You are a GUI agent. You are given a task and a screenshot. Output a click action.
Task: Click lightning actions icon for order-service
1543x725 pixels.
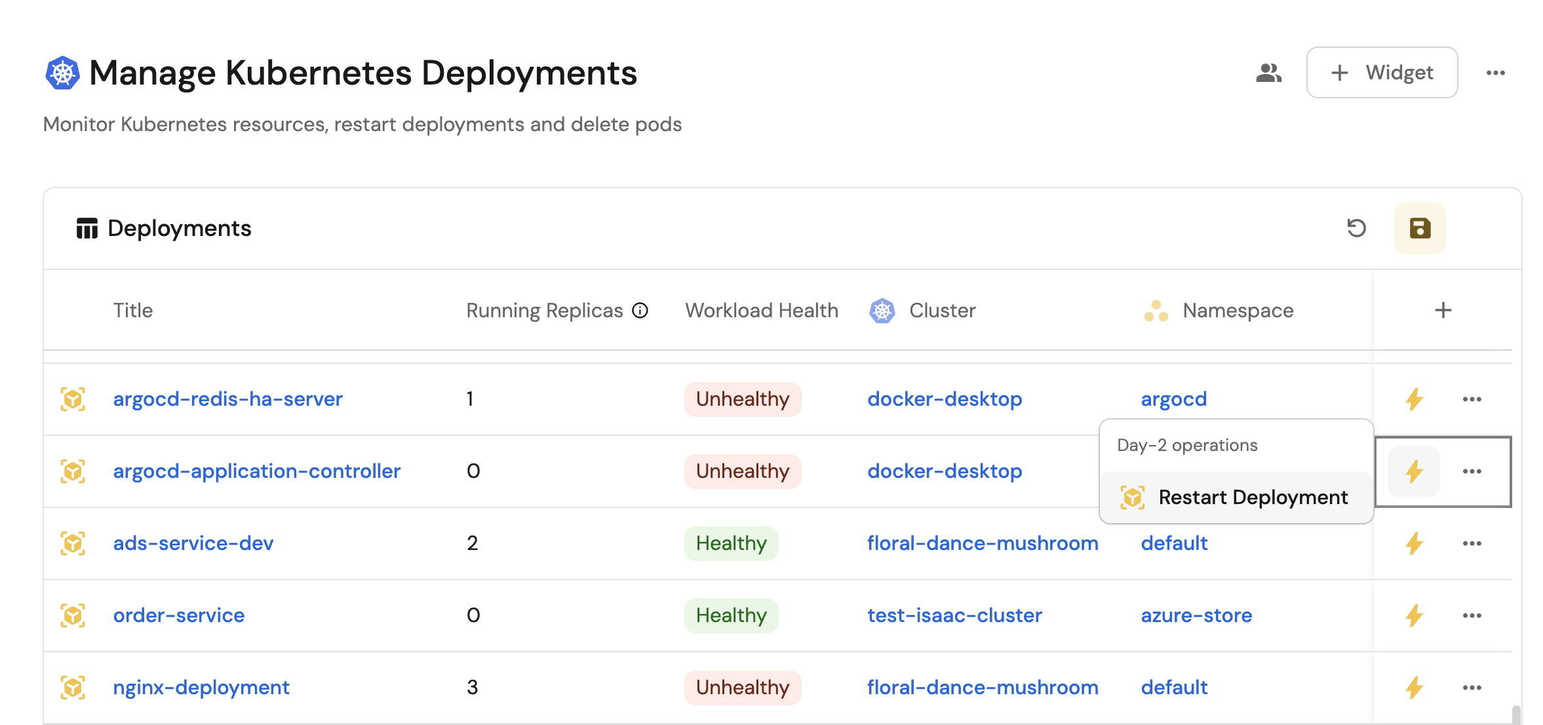click(x=1414, y=616)
